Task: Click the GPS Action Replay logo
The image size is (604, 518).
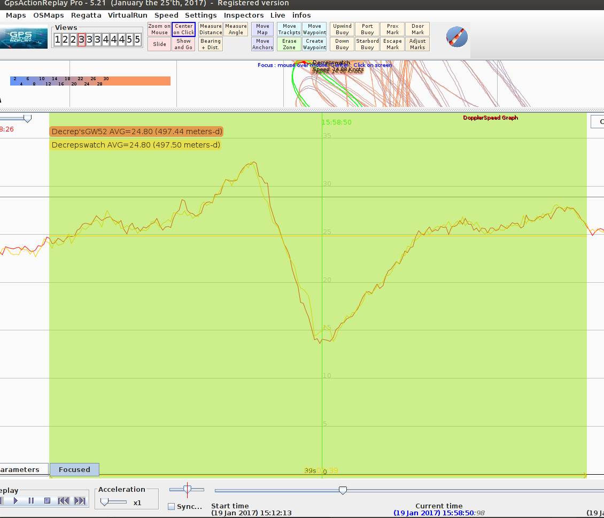Action: (x=24, y=37)
